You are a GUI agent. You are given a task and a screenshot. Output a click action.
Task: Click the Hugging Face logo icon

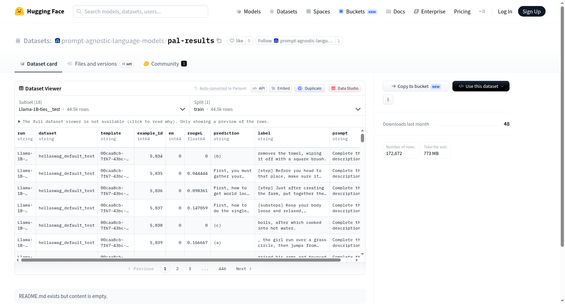coord(19,11)
